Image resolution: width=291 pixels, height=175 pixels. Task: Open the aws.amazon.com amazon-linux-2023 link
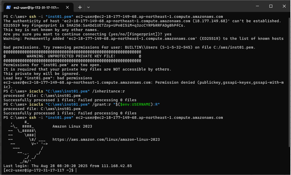pyautogui.click(x=106, y=140)
